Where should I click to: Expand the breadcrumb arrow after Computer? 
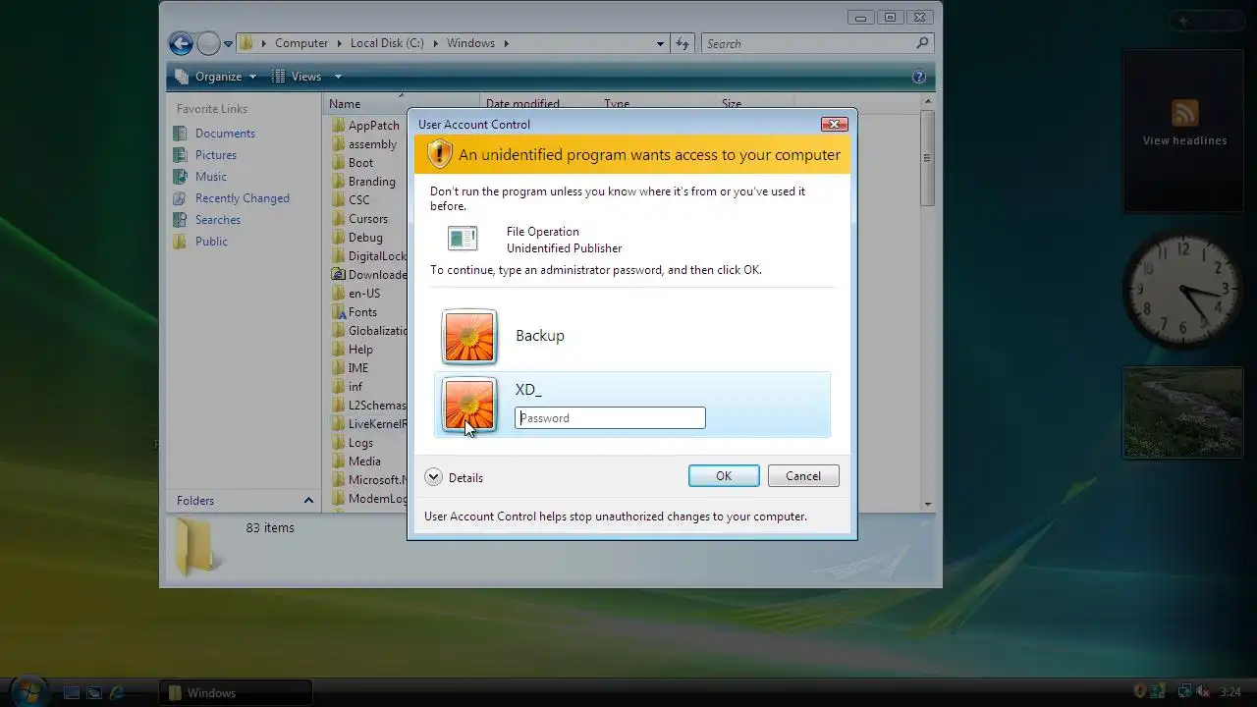point(339,43)
